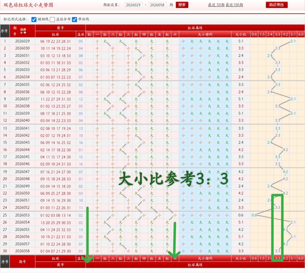The height and width of the screenshot is (273, 305).
Task: Uncheck the 辅助线 checkbox
Action: pyautogui.click(x=34, y=19)
